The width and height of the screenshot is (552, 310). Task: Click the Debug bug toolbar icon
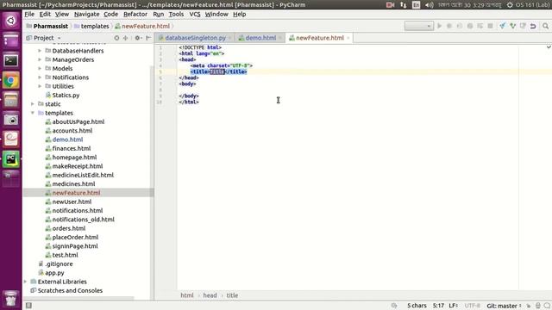tap(449, 26)
